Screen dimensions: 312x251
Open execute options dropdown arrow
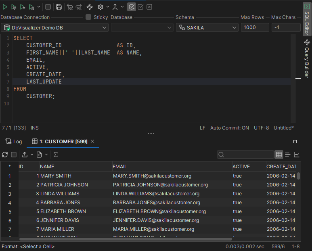39,7
